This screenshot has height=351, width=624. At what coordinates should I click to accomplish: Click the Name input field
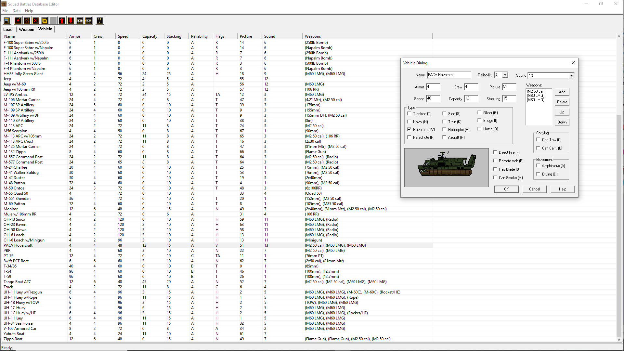[449, 75]
